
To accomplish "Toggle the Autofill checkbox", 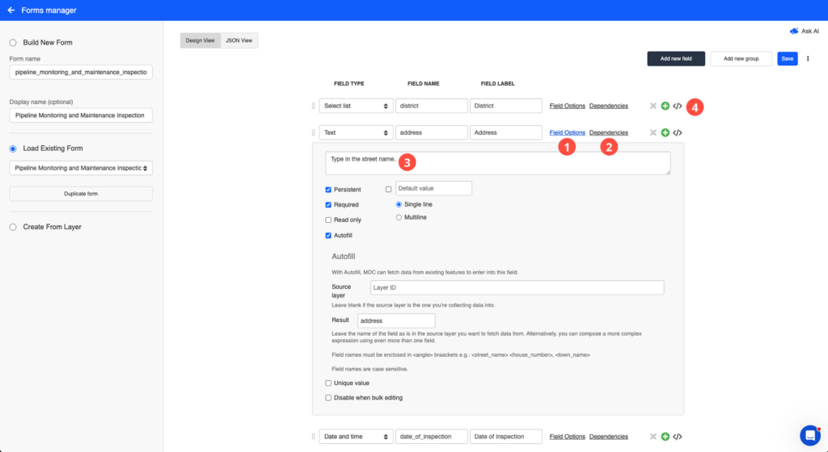I will pyautogui.click(x=328, y=236).
